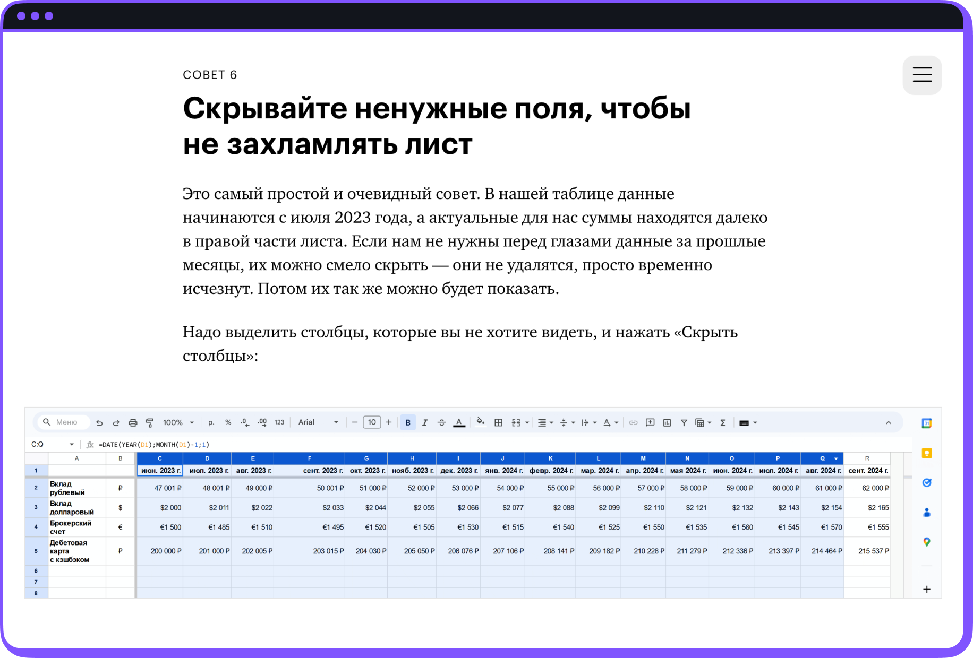Click the plus to get add-ons
This screenshot has height=658, width=973.
[x=927, y=590]
